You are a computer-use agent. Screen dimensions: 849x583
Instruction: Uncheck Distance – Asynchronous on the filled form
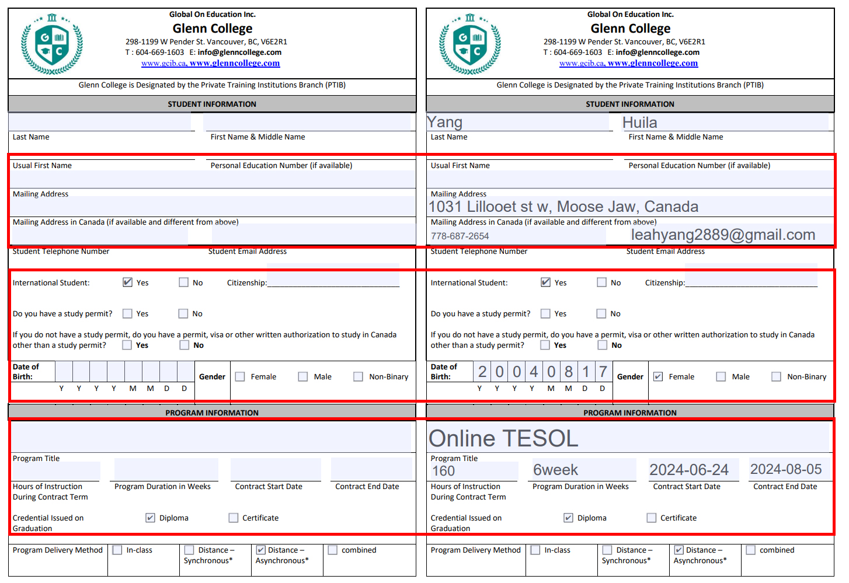coord(678,550)
